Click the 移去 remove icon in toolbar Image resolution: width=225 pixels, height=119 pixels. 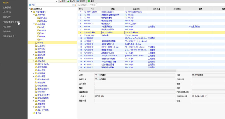click(x=60, y=1)
